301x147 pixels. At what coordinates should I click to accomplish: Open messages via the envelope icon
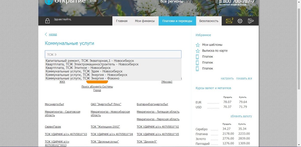point(229,21)
